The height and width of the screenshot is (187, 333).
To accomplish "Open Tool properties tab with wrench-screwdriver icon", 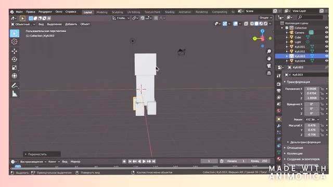I will 279,76.
